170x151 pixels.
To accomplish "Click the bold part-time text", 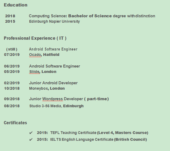I will coord(97,99).
